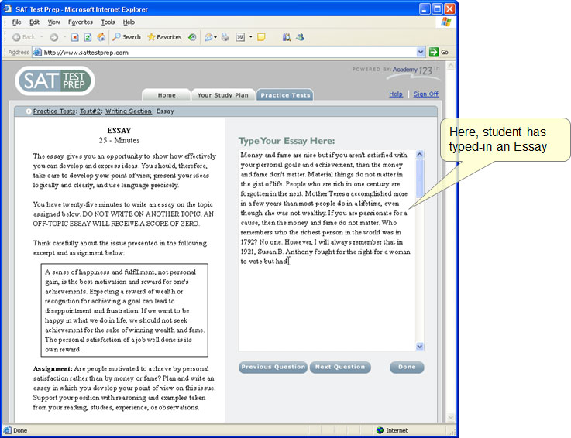
Task: Open the Favorites menu
Action: 80,22
